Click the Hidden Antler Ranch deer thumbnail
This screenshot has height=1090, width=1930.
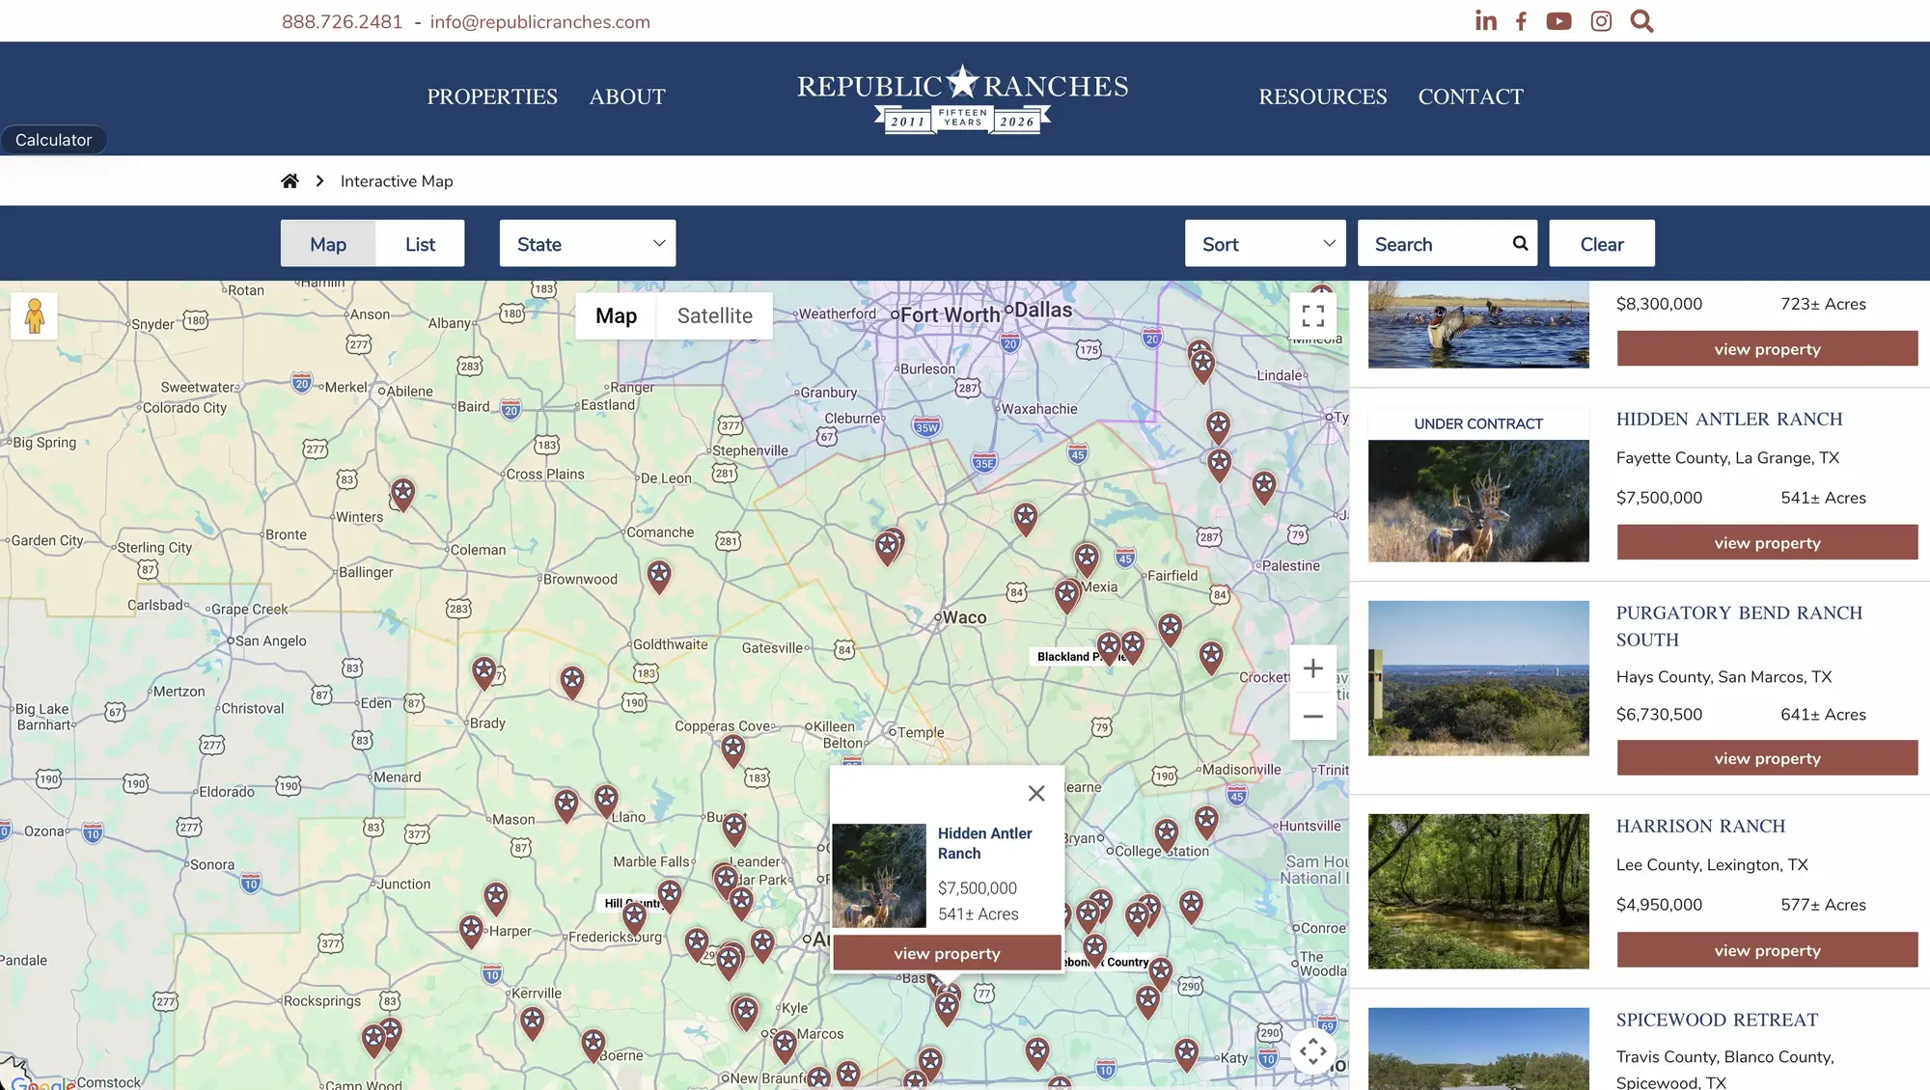[x=1477, y=501]
